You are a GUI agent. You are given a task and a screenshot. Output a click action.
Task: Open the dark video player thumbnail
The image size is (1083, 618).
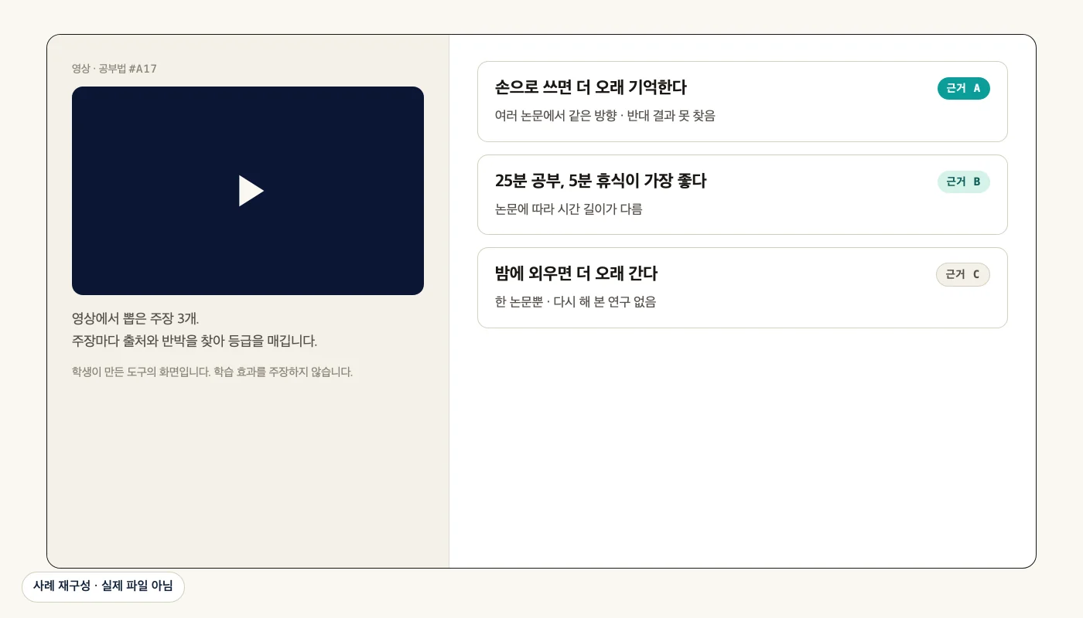click(248, 191)
